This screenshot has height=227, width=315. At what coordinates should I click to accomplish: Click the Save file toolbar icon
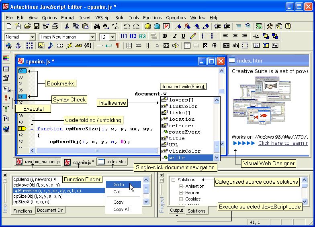pyautogui.click(x=36, y=26)
